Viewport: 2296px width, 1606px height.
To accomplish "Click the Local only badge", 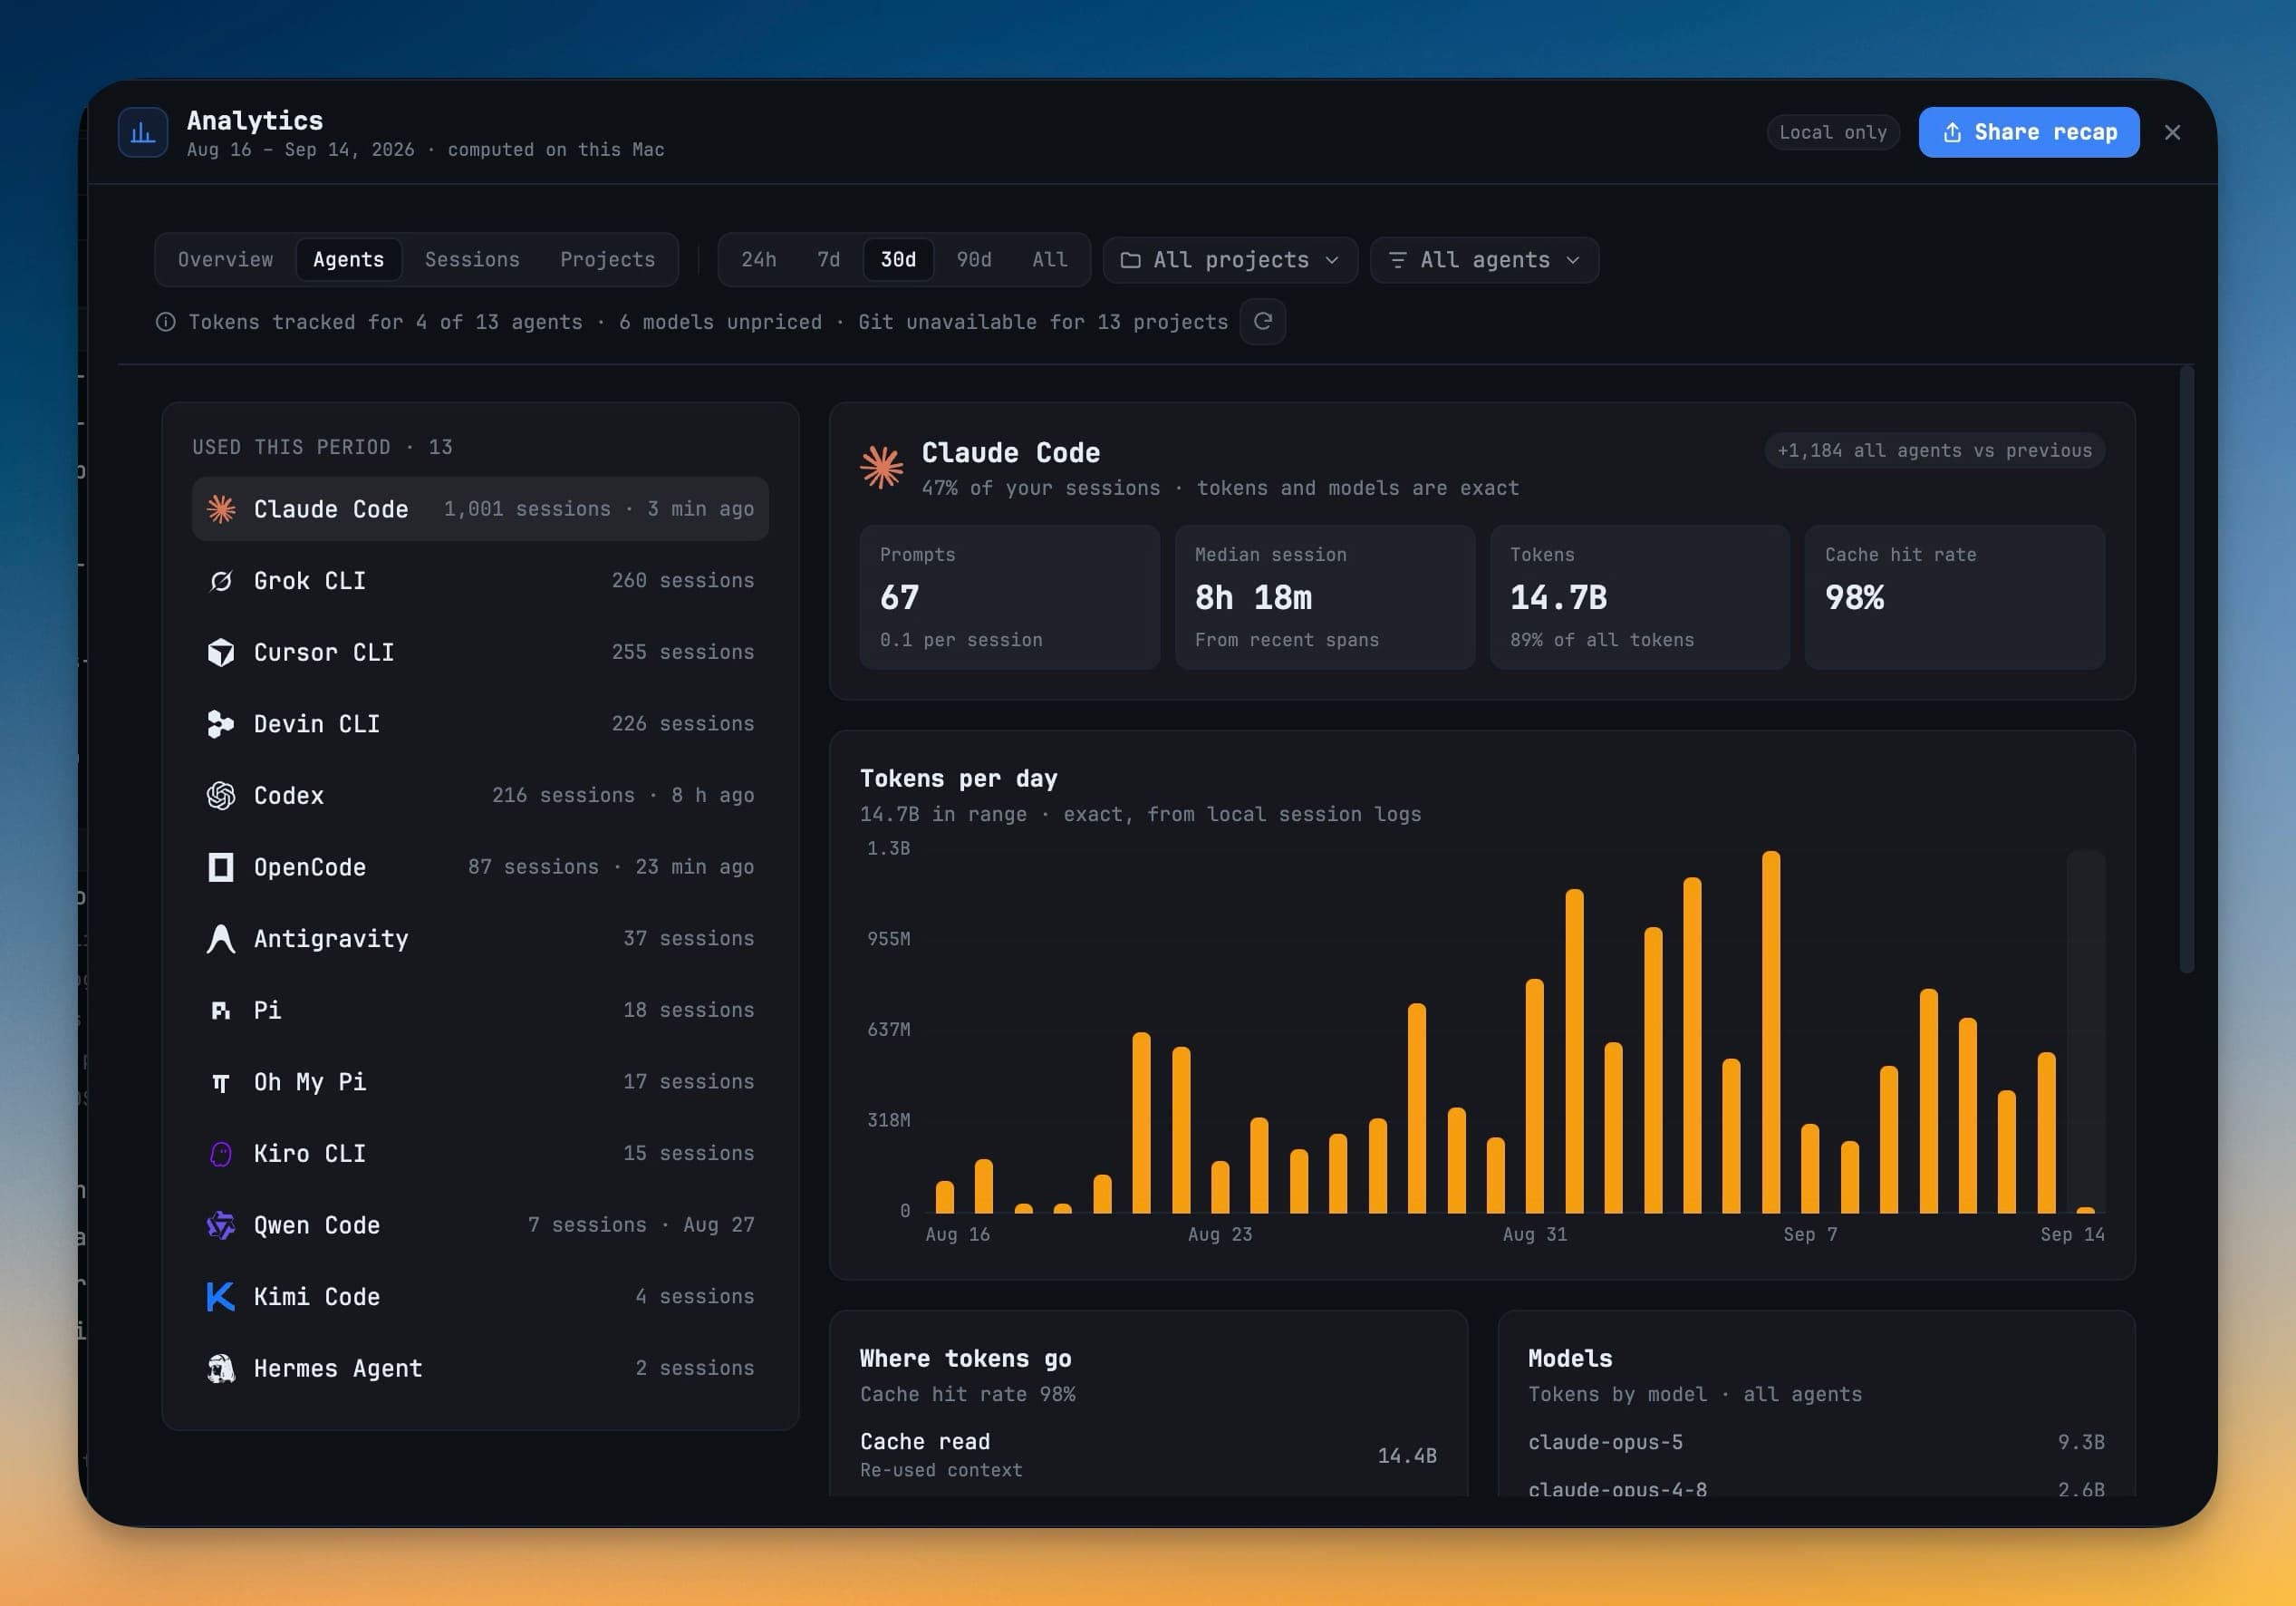I will coord(1833,132).
